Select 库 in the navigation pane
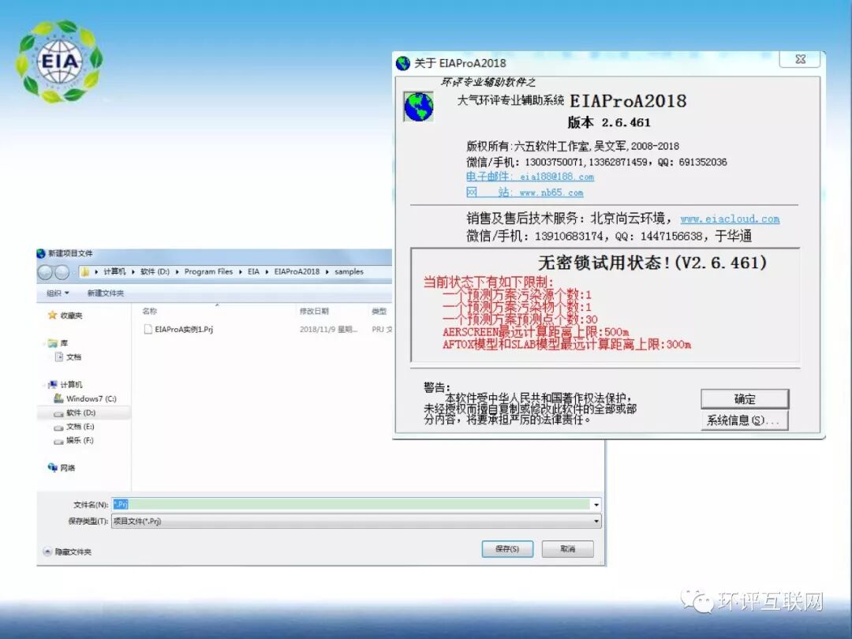The image size is (852, 639). (64, 343)
